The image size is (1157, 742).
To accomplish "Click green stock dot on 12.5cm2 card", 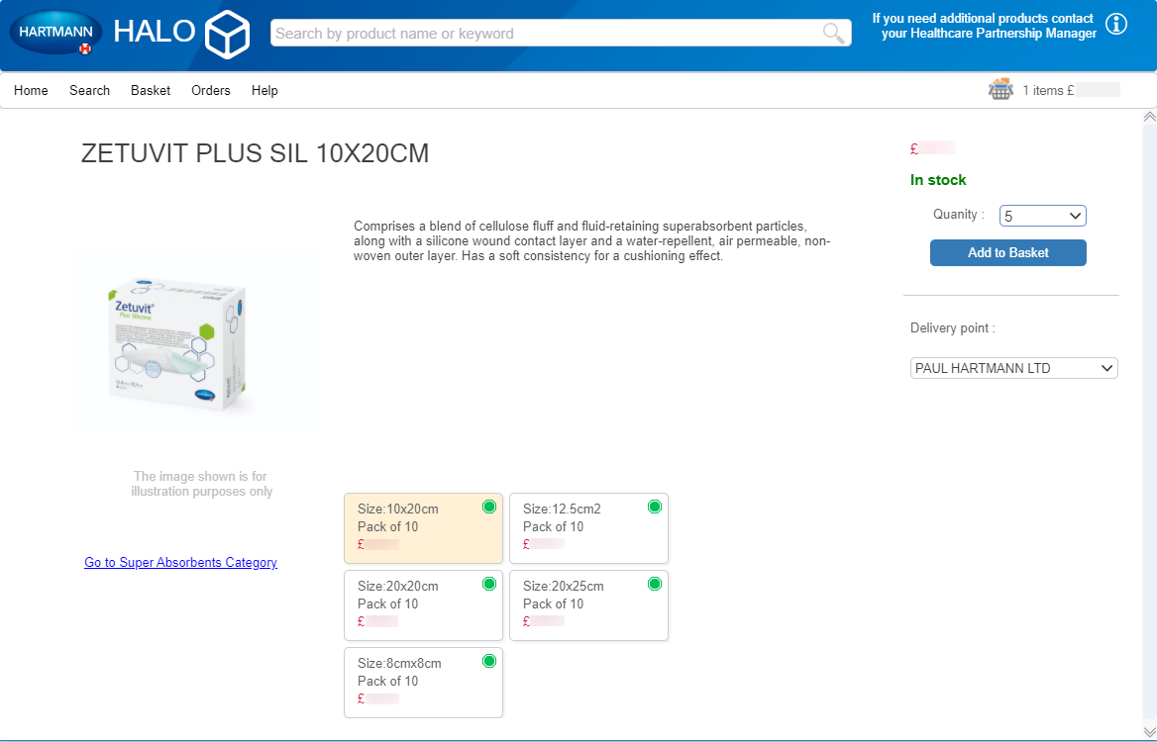I will [655, 507].
